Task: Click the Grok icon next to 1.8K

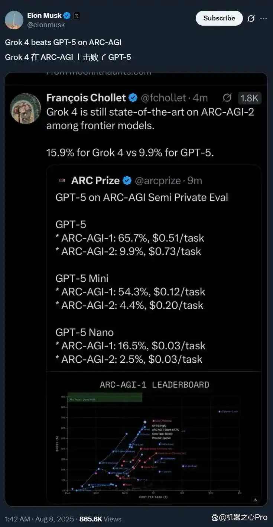Action: pos(227,98)
